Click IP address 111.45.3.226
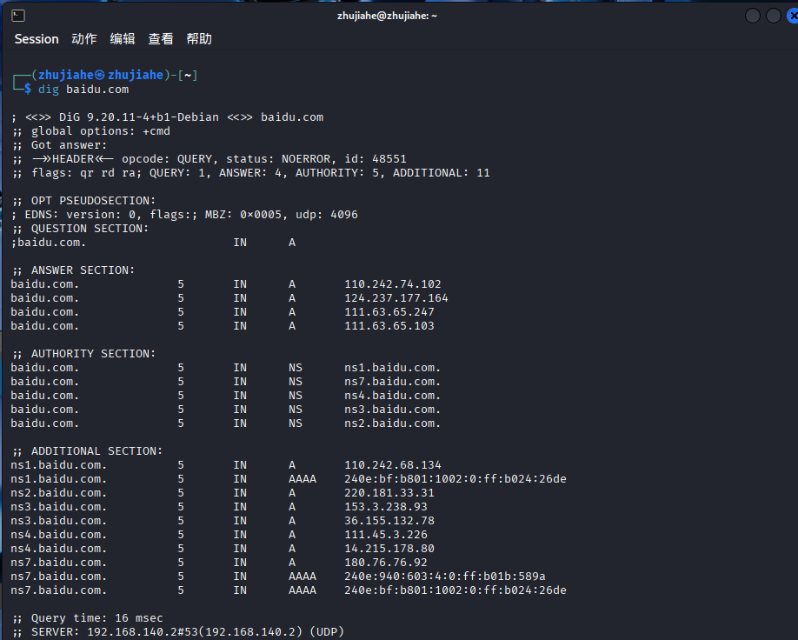The height and width of the screenshot is (640, 798). click(386, 535)
